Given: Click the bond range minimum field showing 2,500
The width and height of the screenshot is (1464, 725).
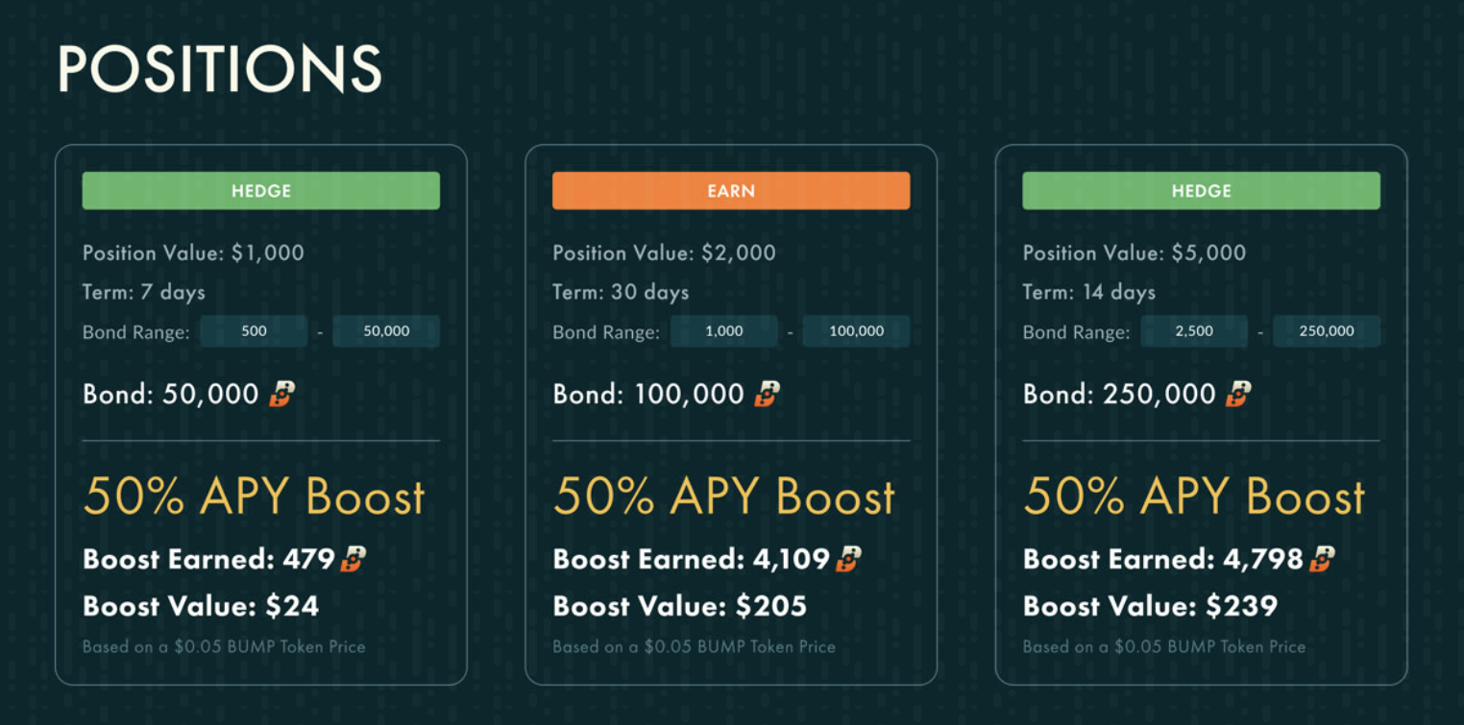Looking at the screenshot, I should [x=1194, y=331].
